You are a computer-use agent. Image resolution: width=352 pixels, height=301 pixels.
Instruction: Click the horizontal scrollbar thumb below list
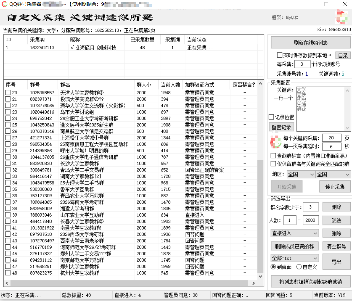point(129,283)
